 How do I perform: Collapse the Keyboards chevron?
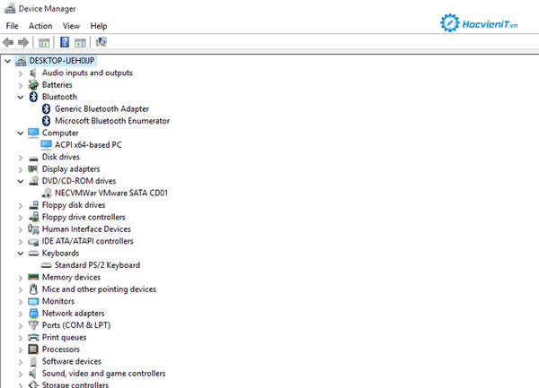(21, 254)
